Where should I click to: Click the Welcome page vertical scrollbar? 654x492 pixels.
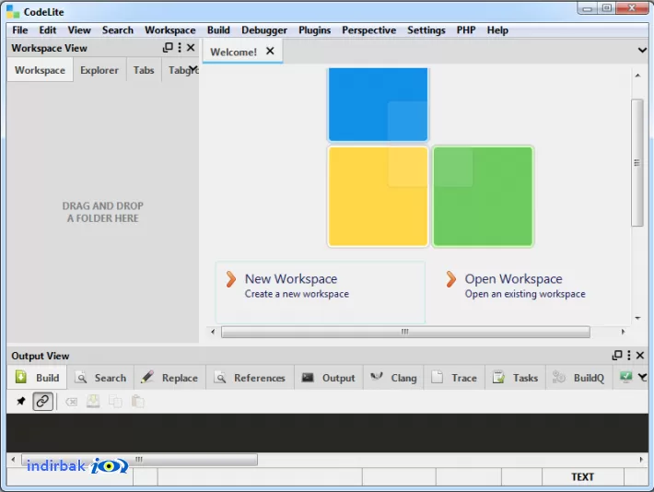coord(636,163)
